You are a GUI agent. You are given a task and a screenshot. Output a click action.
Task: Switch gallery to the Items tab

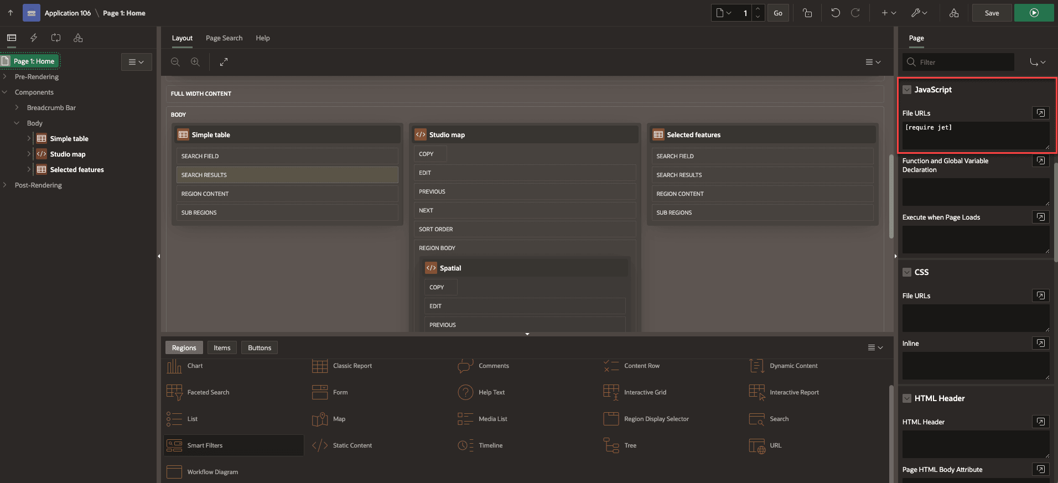pos(222,347)
